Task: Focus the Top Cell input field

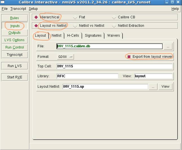Action: pyautogui.click(x=115, y=66)
